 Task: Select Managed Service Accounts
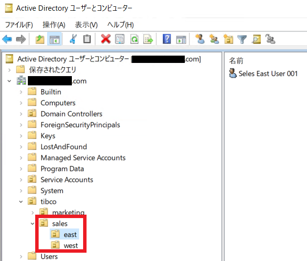coord(83,158)
